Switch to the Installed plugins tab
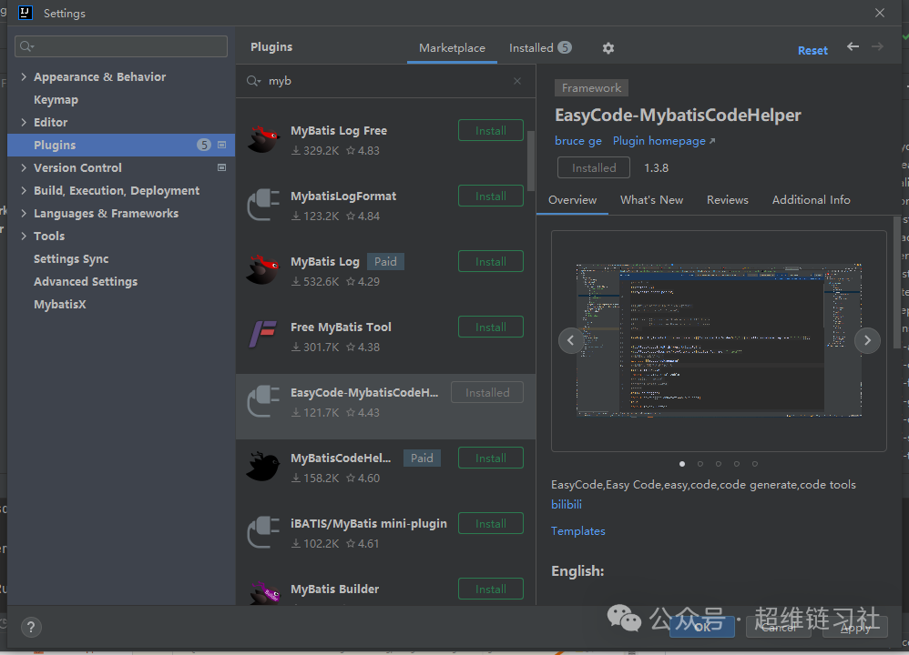The image size is (909, 655). tap(540, 48)
